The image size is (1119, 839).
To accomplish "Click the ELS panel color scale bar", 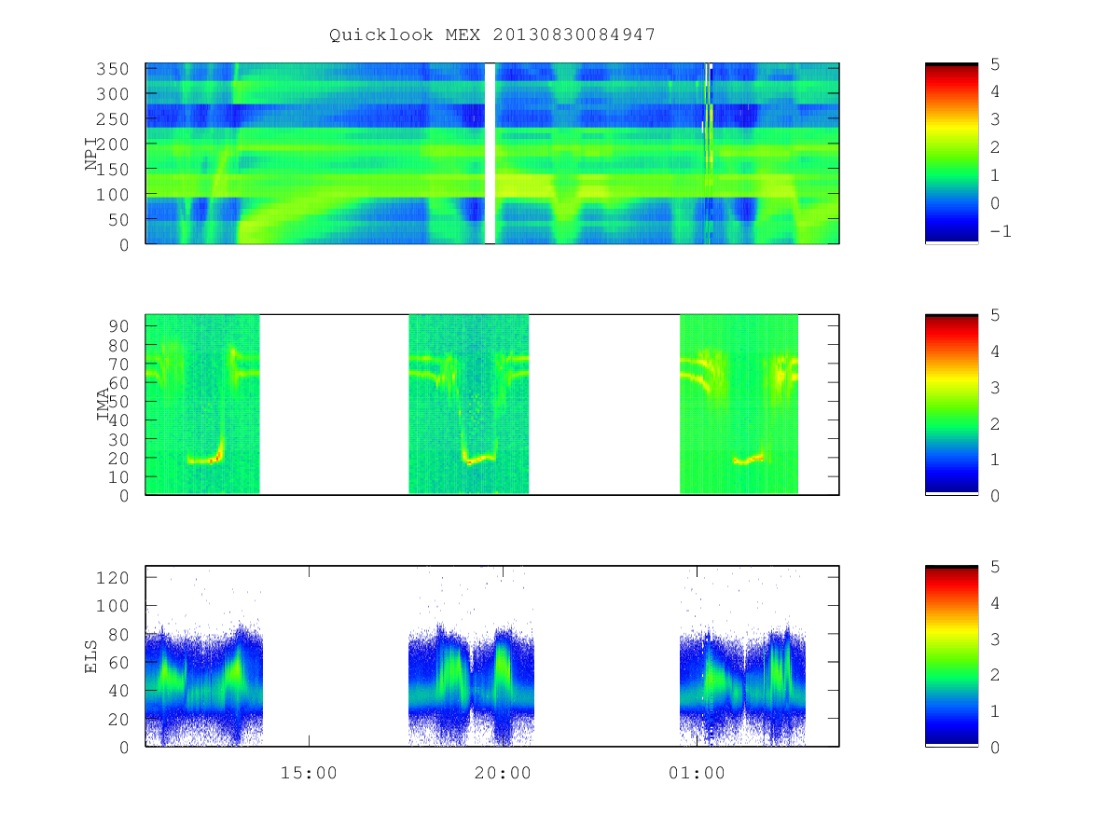I will [x=951, y=655].
